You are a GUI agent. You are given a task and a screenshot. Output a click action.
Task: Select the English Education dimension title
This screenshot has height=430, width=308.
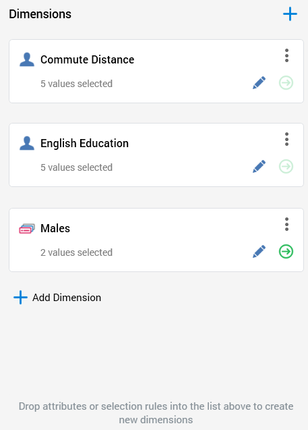tap(85, 143)
